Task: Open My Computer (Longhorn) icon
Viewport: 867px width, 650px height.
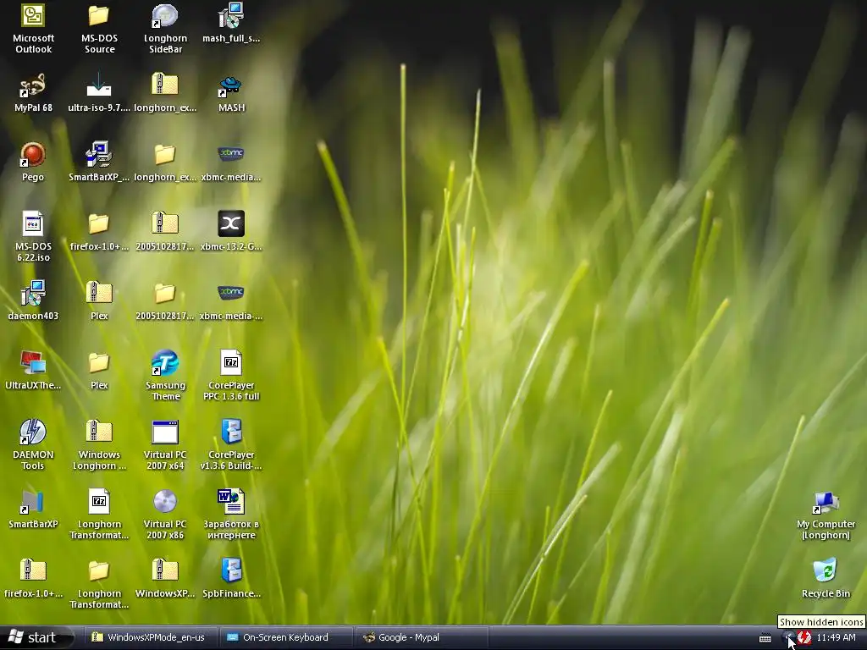Action: tap(826, 515)
